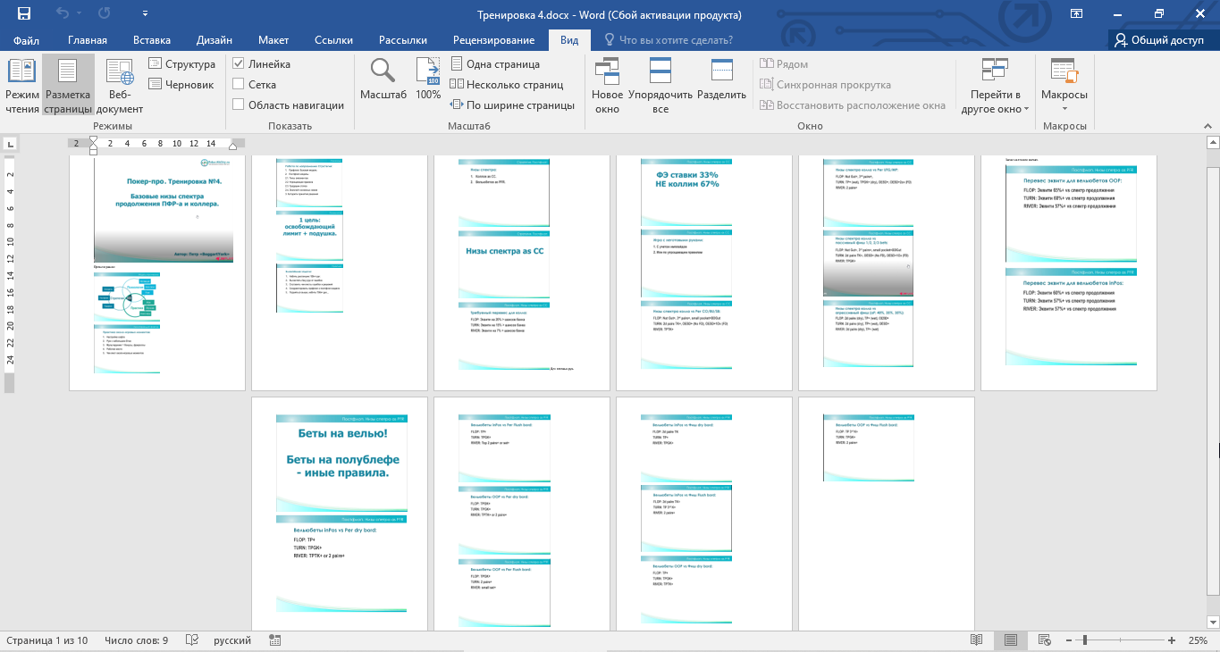Switch to Read Mode (Режим чтения)
1220x652 pixels.
pos(21,86)
